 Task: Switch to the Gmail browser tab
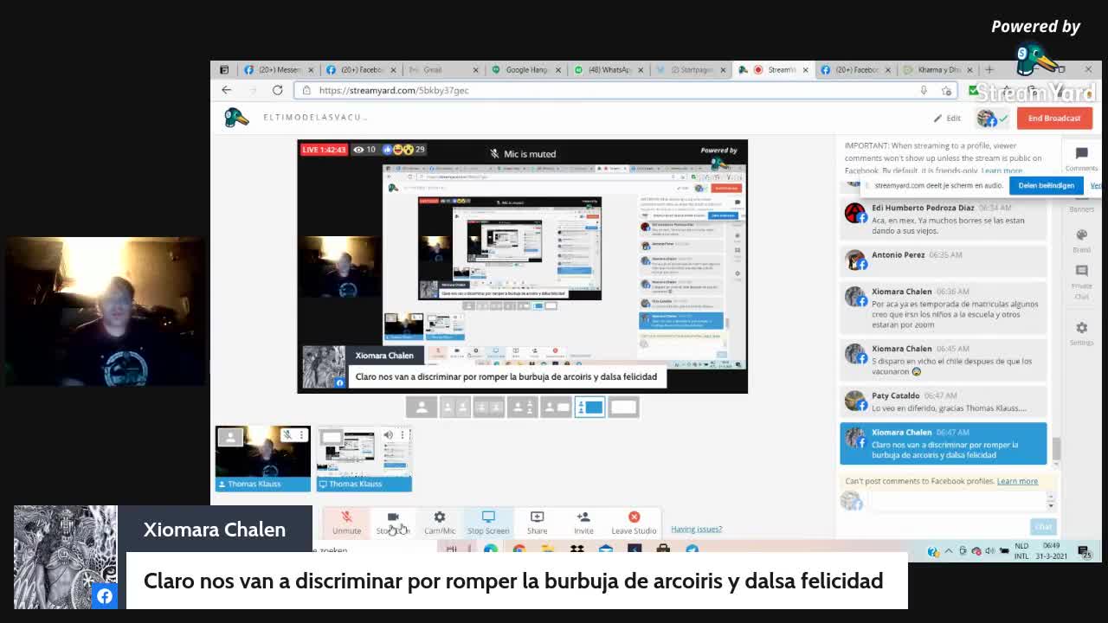(441, 70)
